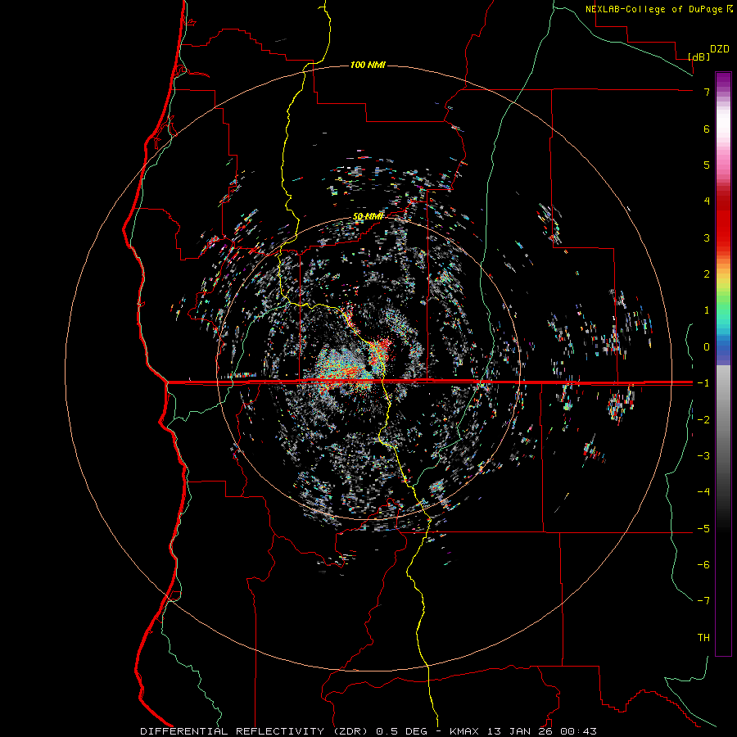Choose the 0 dB scale label
This screenshot has height=737, width=737.
pos(707,347)
